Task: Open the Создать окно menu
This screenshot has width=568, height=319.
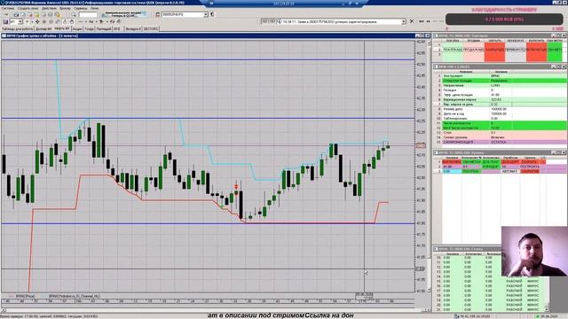Action: coord(28,8)
